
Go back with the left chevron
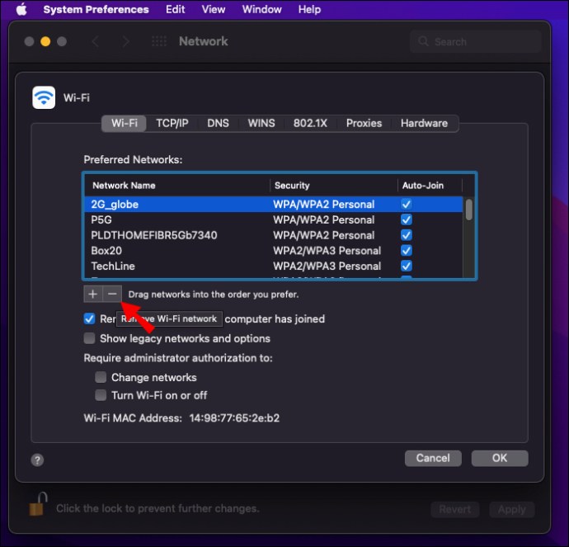[x=96, y=41]
